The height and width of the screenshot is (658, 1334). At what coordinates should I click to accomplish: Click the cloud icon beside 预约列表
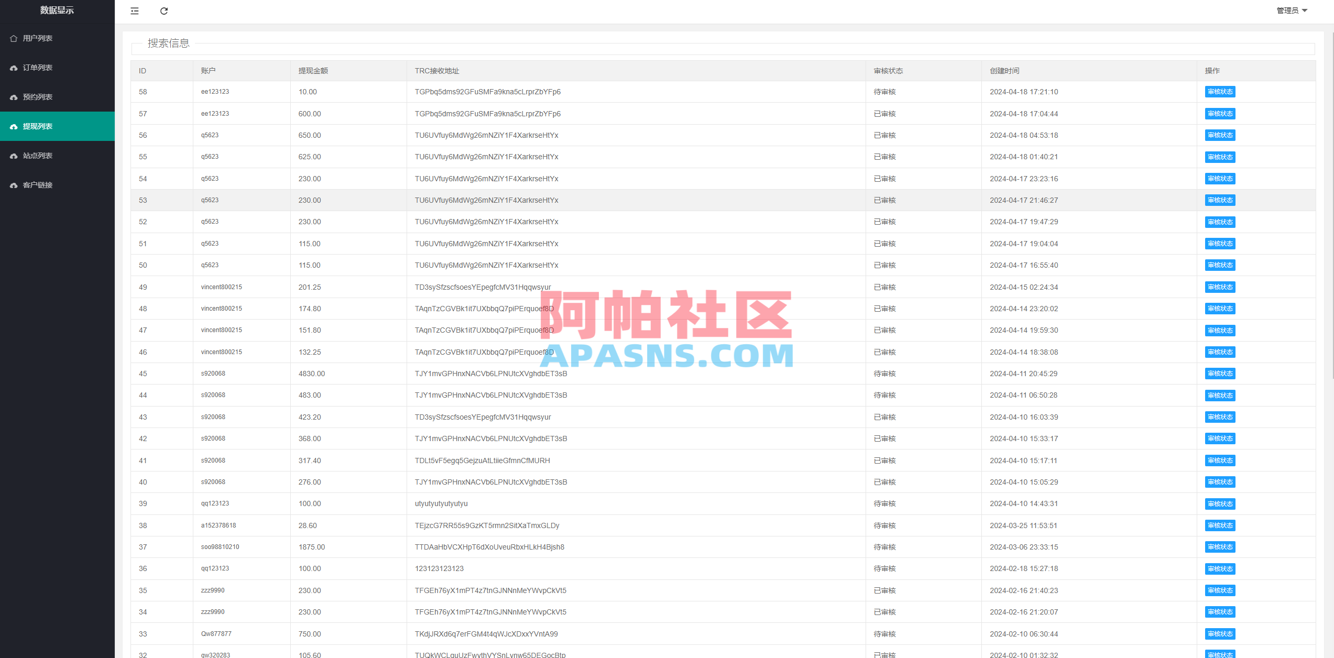click(x=14, y=97)
